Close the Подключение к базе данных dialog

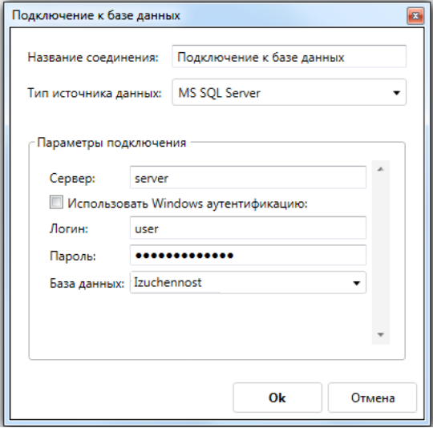(x=415, y=16)
